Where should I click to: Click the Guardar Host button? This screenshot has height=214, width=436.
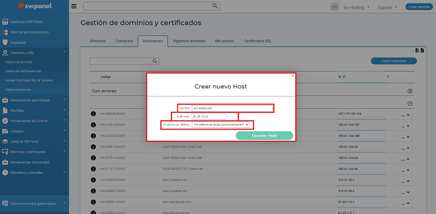[x=264, y=135]
